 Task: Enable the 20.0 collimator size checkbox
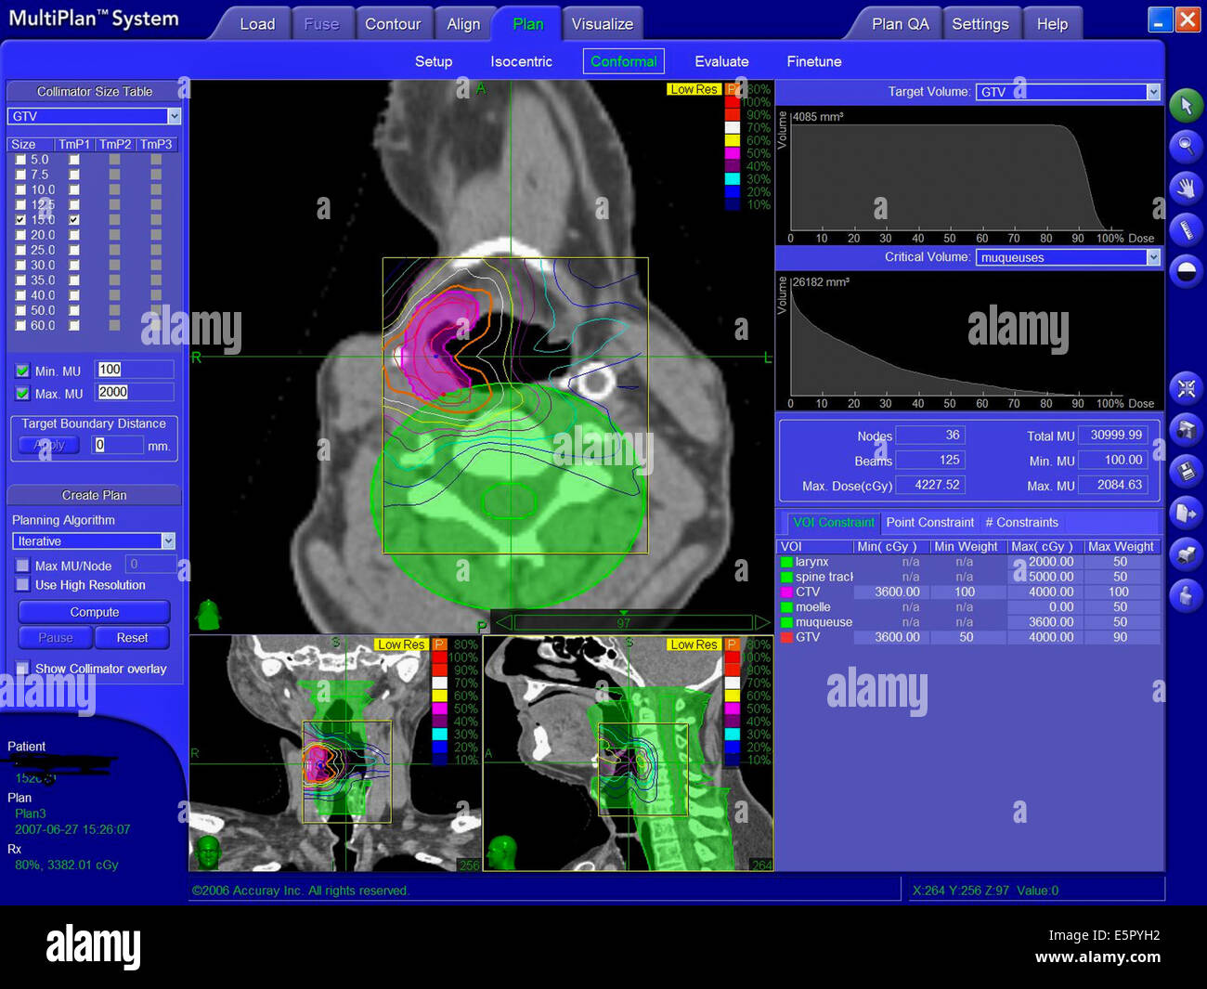coord(20,235)
